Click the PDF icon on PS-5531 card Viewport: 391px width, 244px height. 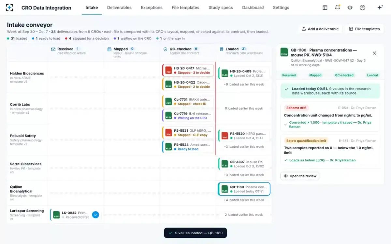168,133
